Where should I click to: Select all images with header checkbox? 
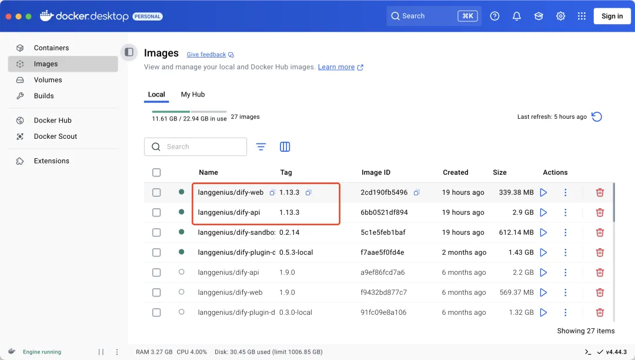(156, 172)
